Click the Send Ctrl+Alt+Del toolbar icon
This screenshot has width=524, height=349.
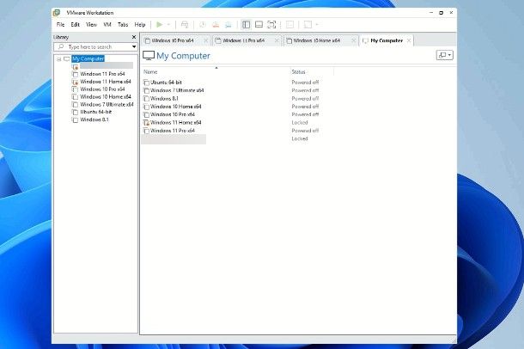click(x=185, y=25)
